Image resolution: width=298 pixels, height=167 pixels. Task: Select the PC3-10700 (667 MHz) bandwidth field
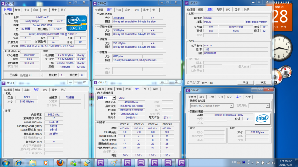click(131, 106)
